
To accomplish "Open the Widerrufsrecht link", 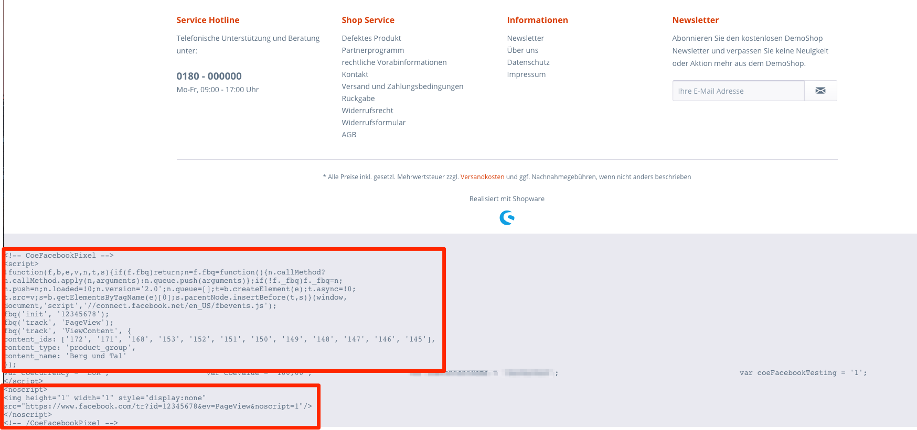I will [x=368, y=111].
